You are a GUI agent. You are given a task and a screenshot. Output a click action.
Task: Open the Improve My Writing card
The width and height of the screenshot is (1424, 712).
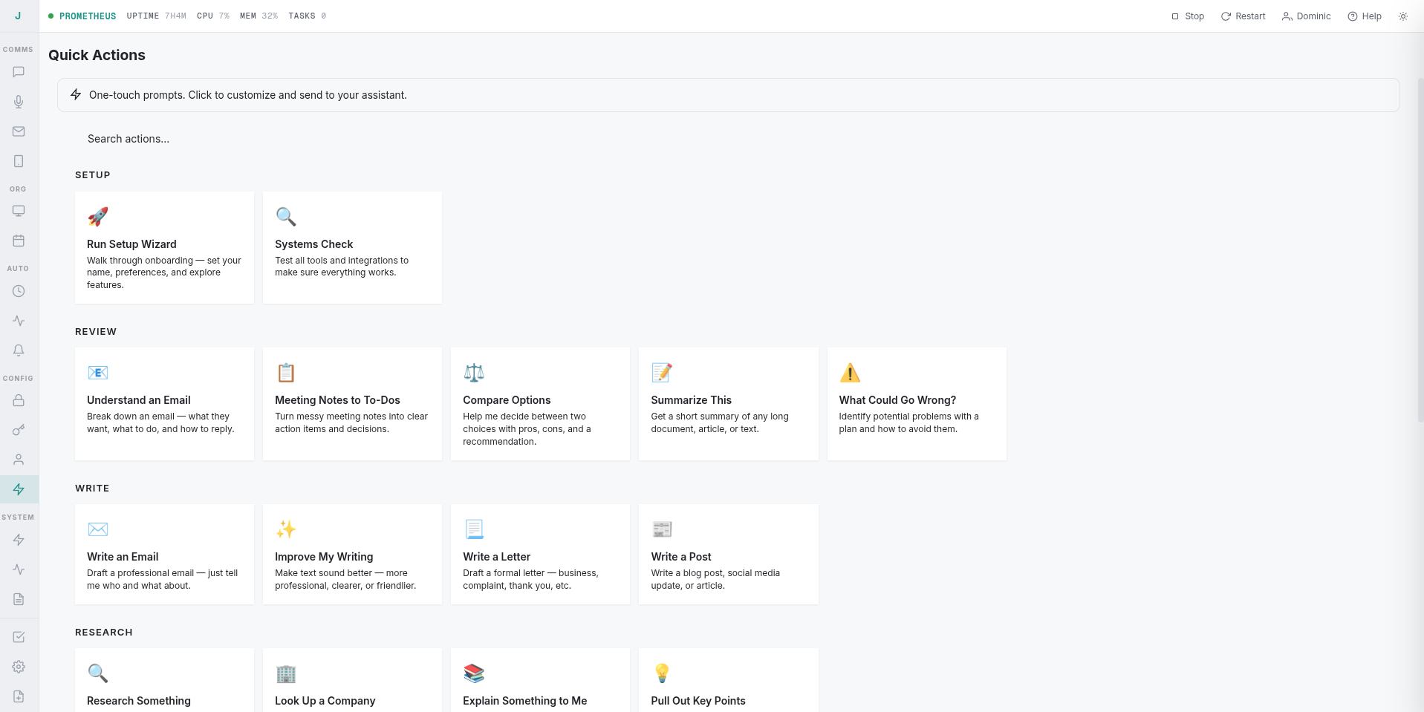coord(352,554)
